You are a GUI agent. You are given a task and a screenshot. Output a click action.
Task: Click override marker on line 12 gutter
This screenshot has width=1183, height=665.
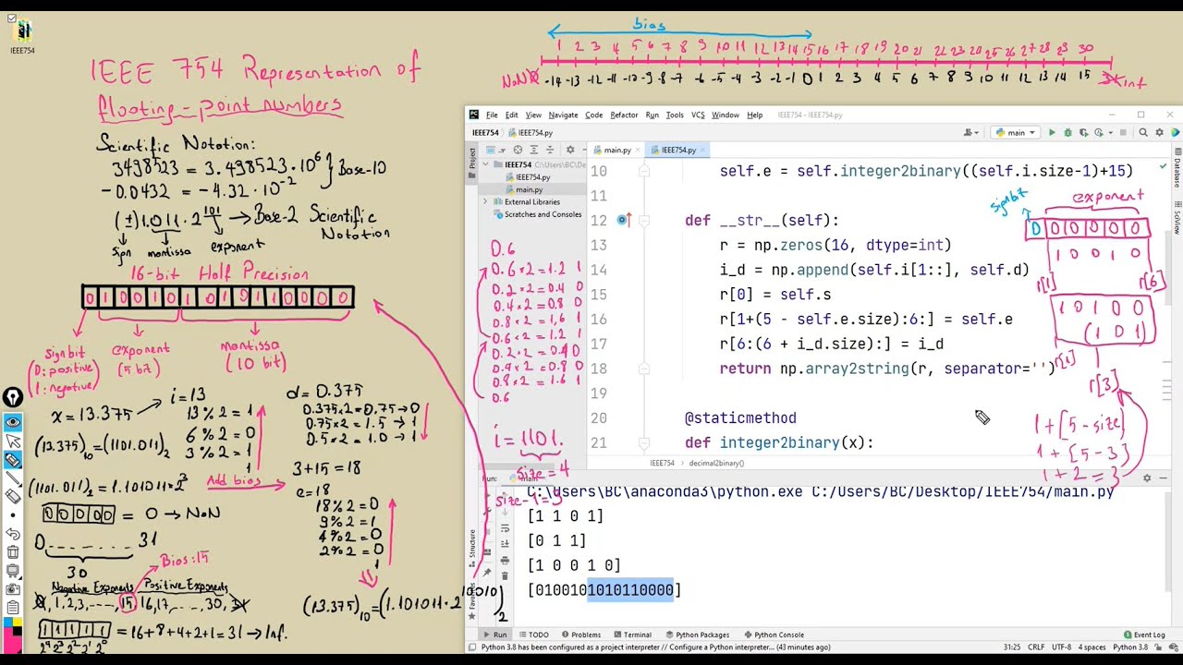click(623, 220)
